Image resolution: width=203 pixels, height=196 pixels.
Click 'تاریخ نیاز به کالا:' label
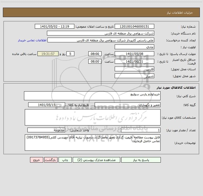(78, 105)
